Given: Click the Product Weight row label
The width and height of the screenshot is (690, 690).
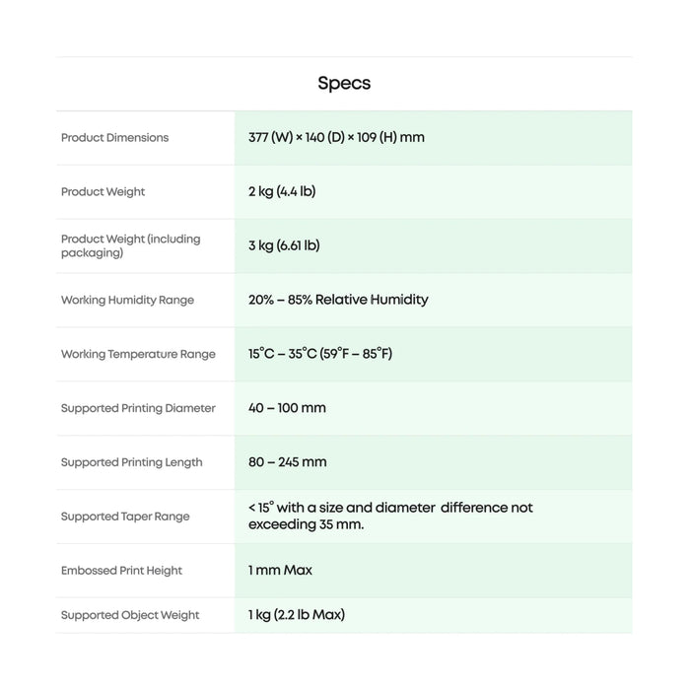Looking at the screenshot, I should pyautogui.click(x=103, y=192).
